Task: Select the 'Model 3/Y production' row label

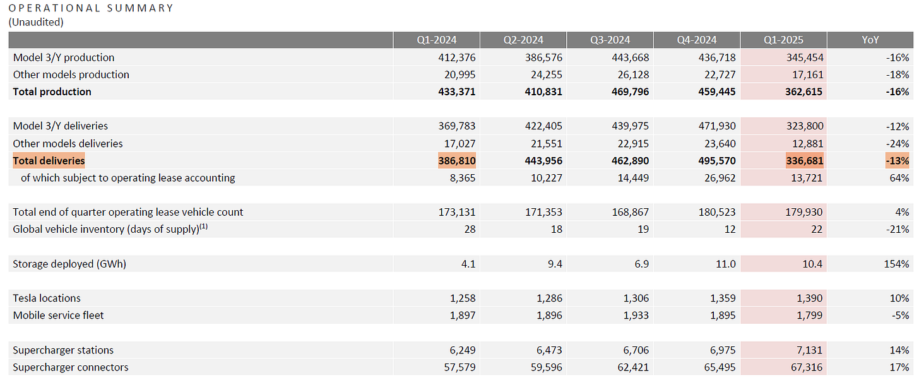Action: (64, 57)
